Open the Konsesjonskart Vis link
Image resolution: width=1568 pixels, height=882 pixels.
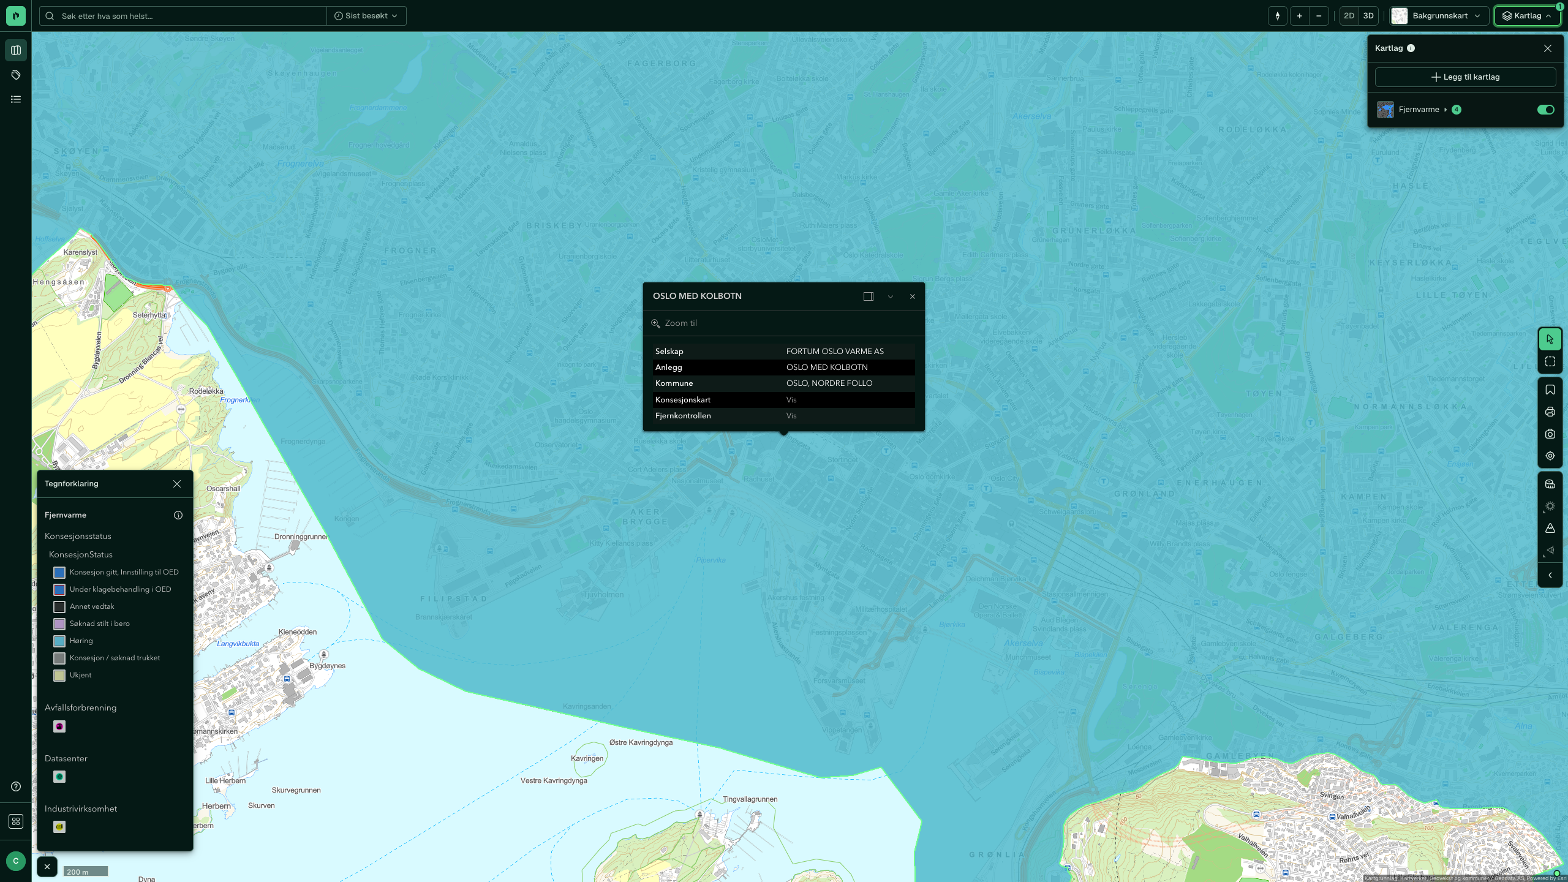pyautogui.click(x=791, y=400)
